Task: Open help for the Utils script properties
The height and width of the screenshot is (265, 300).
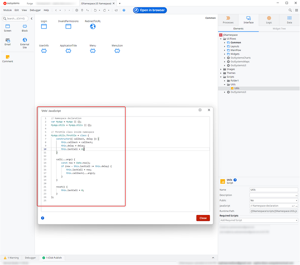Action: click(235, 180)
